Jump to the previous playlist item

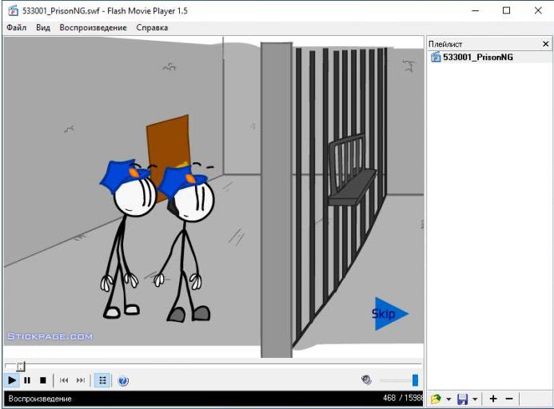click(65, 380)
